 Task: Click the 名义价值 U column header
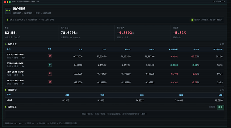click(x=218, y=49)
